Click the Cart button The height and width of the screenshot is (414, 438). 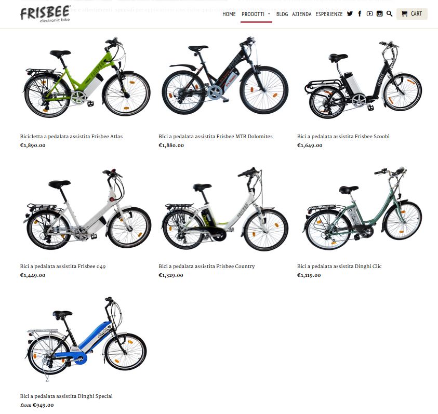point(412,14)
